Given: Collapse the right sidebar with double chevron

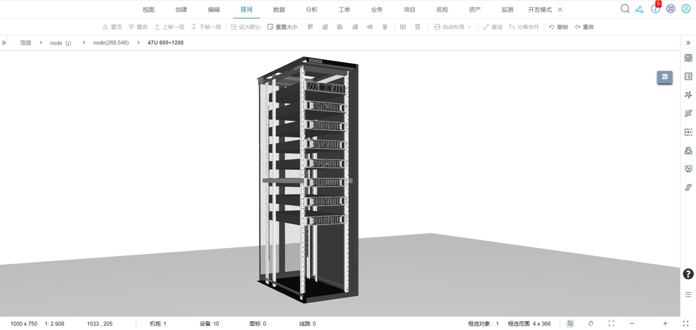Looking at the screenshot, I should pyautogui.click(x=689, y=42).
